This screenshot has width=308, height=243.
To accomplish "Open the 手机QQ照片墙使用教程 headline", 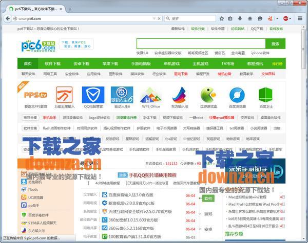I will point(152,175).
